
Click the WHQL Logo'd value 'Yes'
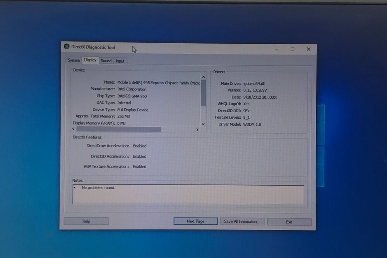(x=246, y=104)
